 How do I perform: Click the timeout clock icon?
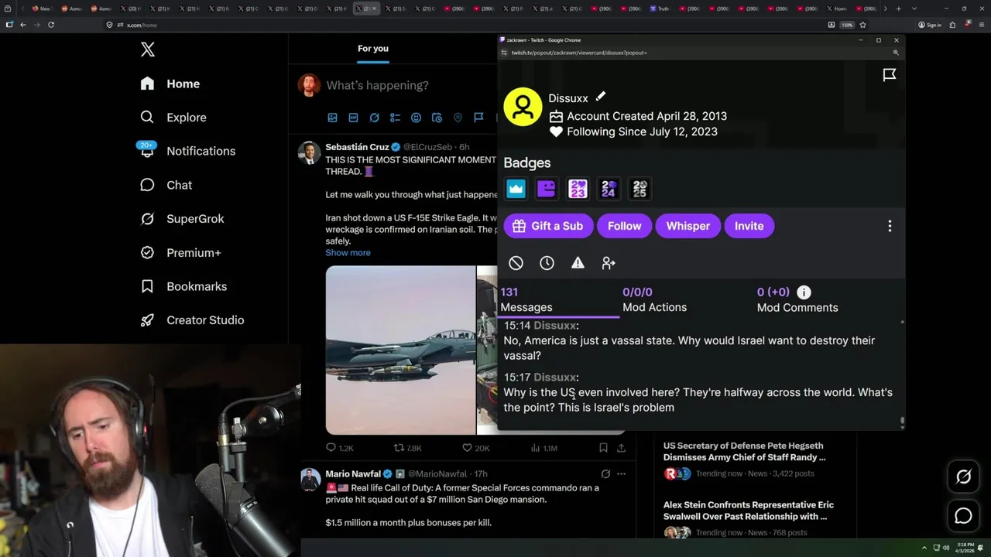[x=547, y=263]
